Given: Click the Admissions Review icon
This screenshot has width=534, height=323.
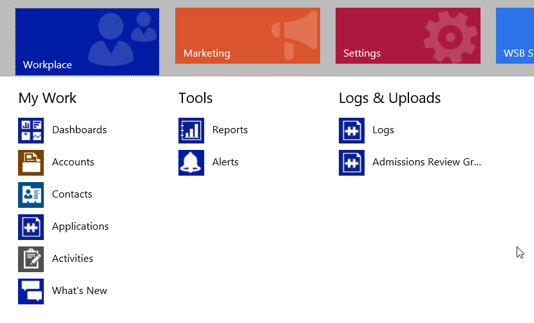Looking at the screenshot, I should pyautogui.click(x=352, y=163).
